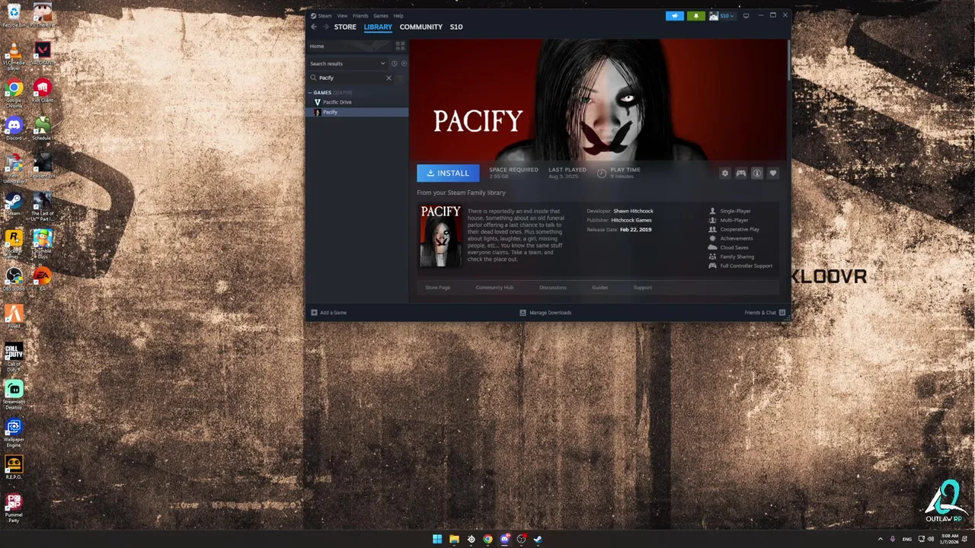Open the green notifications bell

[695, 15]
